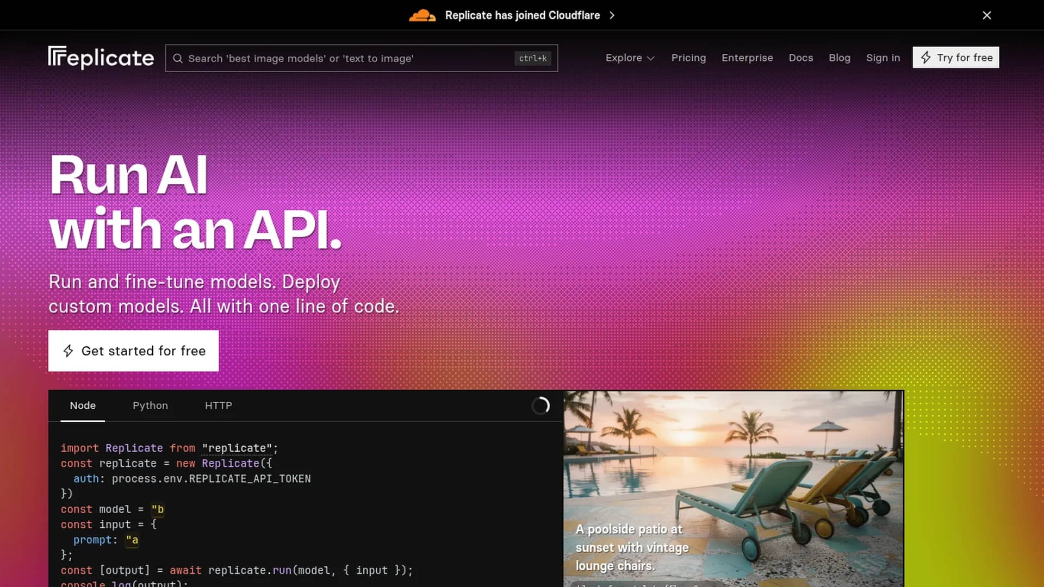Click the chevron arrow after Cloudflare announcement
Viewport: 1044px width, 587px height.
coord(612,15)
